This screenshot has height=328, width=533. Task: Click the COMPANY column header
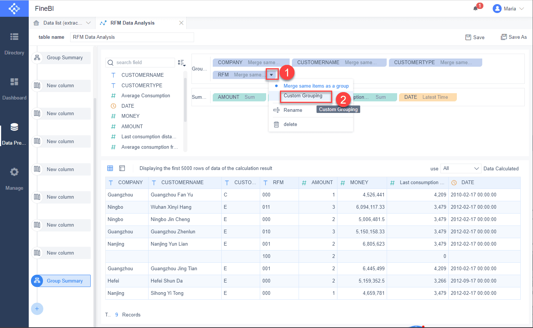127,183
